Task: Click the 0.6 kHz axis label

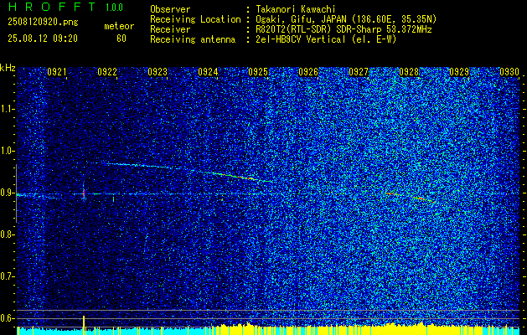Action: (x=7, y=318)
